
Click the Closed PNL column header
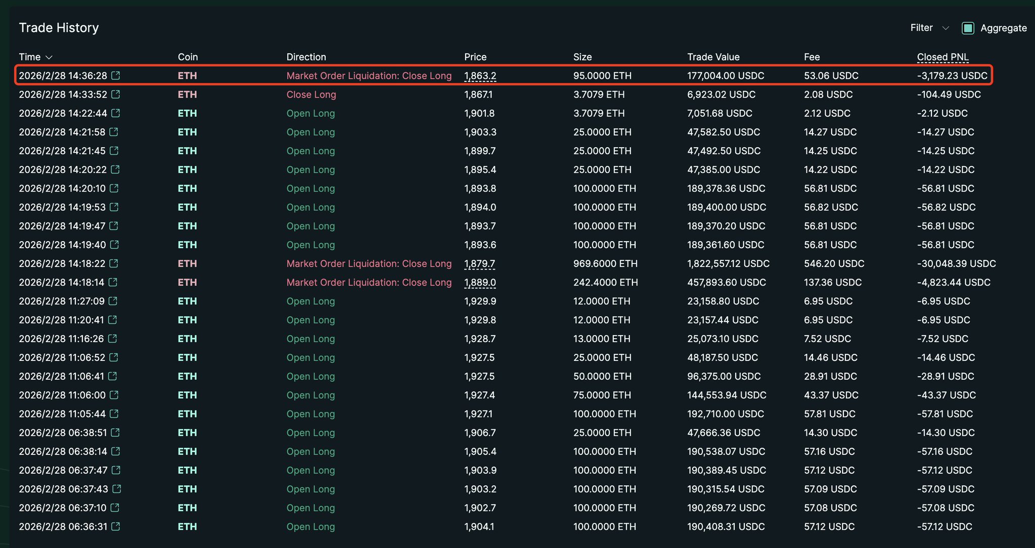[x=942, y=57]
